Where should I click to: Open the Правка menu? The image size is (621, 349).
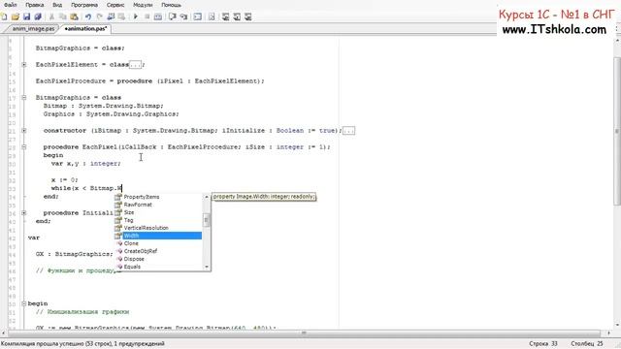(x=35, y=5)
